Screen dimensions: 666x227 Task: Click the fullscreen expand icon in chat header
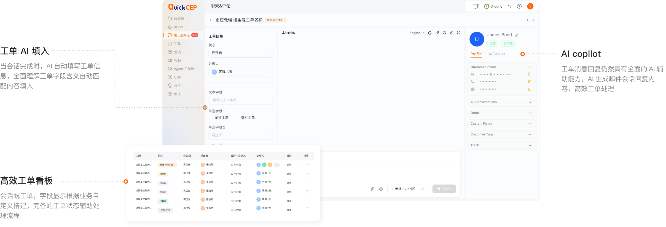click(458, 33)
